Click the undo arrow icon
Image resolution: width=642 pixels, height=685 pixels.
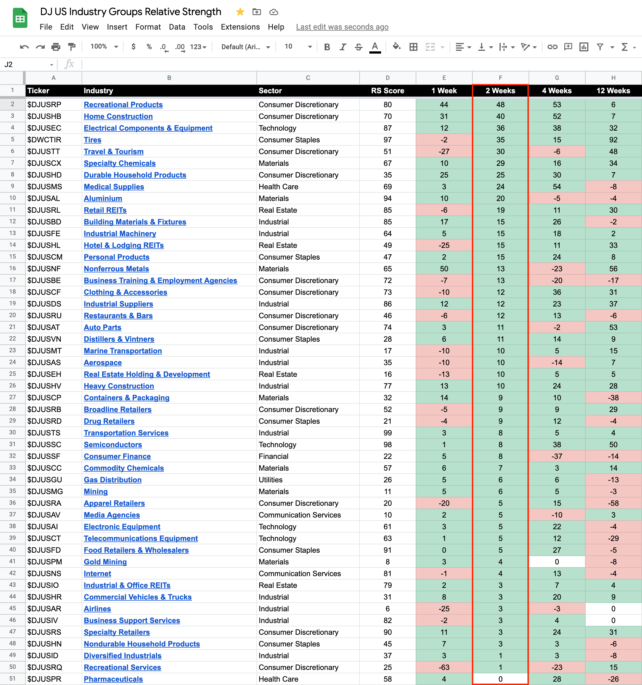24,47
